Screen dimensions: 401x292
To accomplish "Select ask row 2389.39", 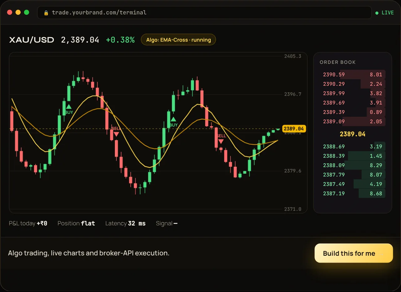I will click(352, 112).
